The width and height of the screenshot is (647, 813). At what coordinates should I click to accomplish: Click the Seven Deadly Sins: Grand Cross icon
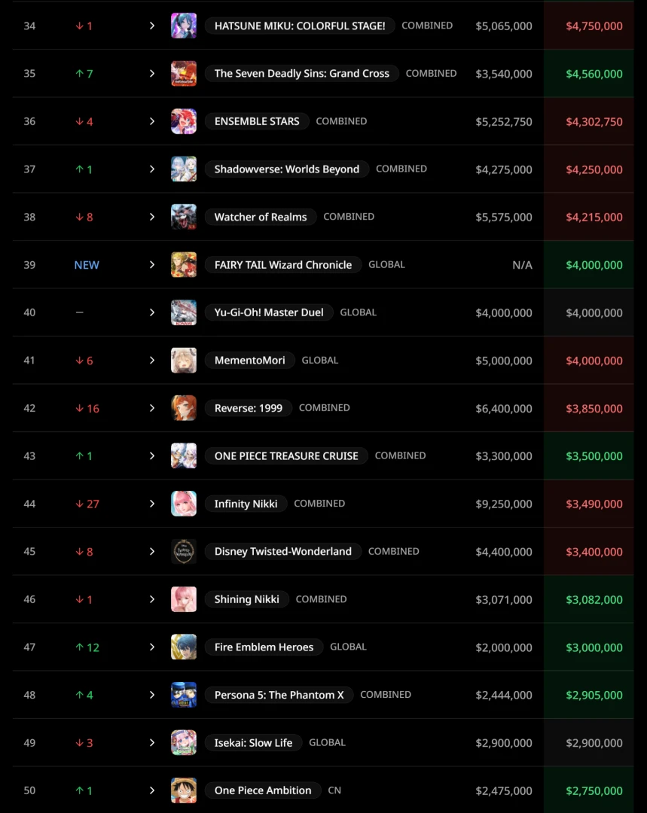[184, 74]
